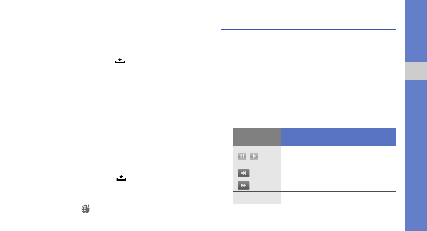The width and height of the screenshot is (427, 231).
Task: Click the white cell in the last table row
Action: coord(338,198)
